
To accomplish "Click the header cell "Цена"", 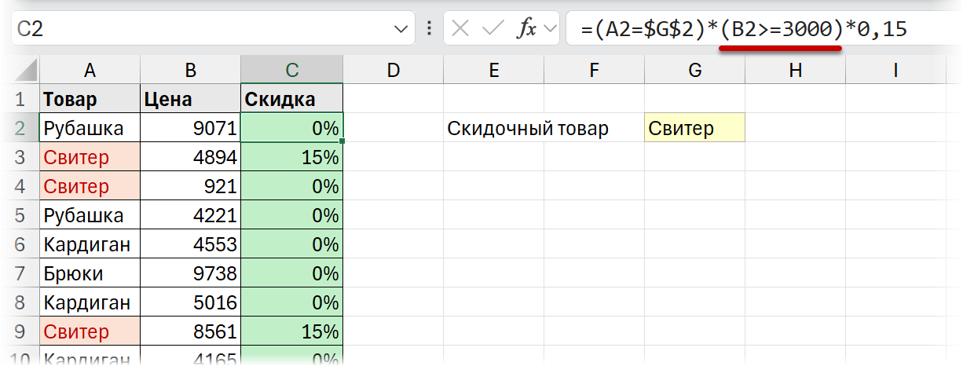I will coord(191,99).
